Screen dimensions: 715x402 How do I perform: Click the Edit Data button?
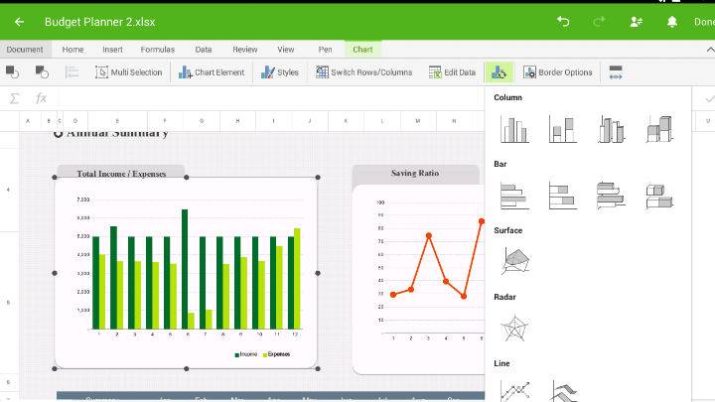[452, 72]
